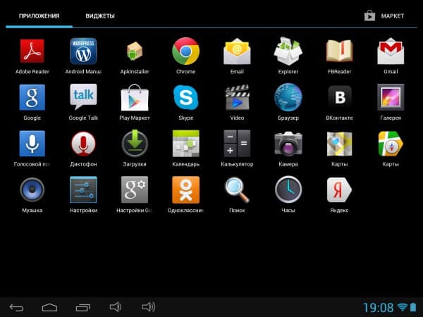Open the Recent apps button
423x317 pixels.
click(82, 307)
